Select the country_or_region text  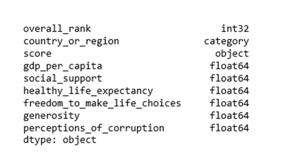pyautogui.click(x=71, y=41)
